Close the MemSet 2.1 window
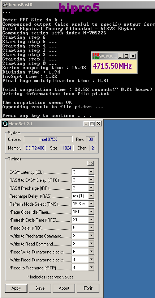Screen dimensions: 155x298 pyautogui.click(x=99, y=124)
